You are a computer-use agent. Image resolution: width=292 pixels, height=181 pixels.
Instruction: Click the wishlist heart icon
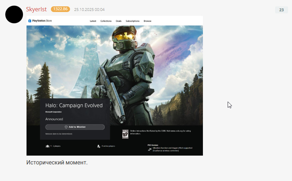66,127
